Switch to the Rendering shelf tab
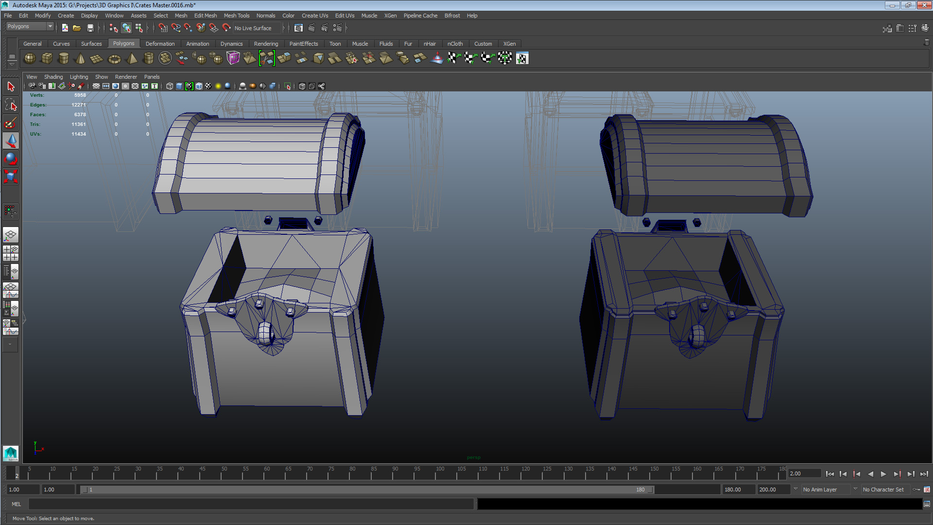933x525 pixels. pos(266,44)
